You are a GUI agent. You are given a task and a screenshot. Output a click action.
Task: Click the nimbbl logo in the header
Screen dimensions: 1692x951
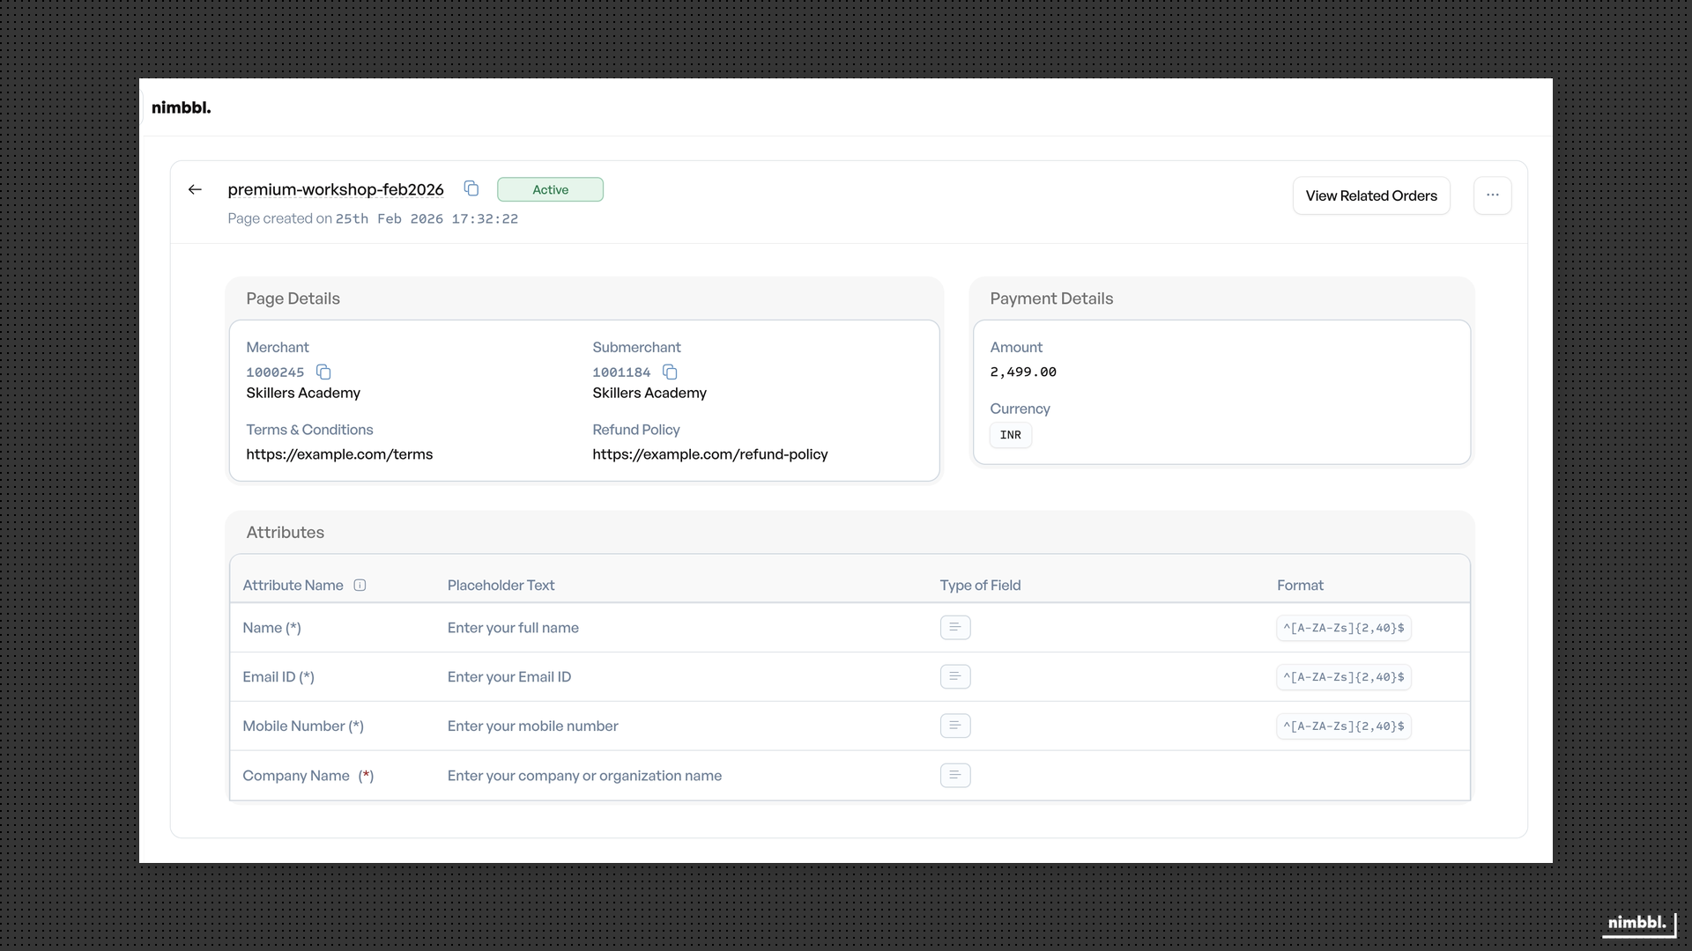182,107
